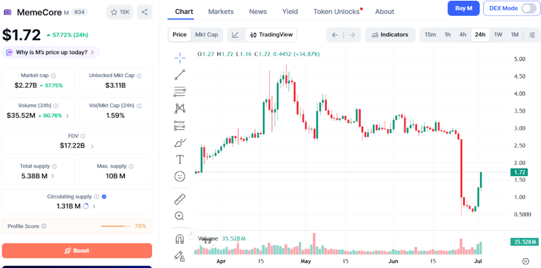Viewport: 541px width, 268px height.
Task: Click the Buy M button
Action: coord(463,8)
